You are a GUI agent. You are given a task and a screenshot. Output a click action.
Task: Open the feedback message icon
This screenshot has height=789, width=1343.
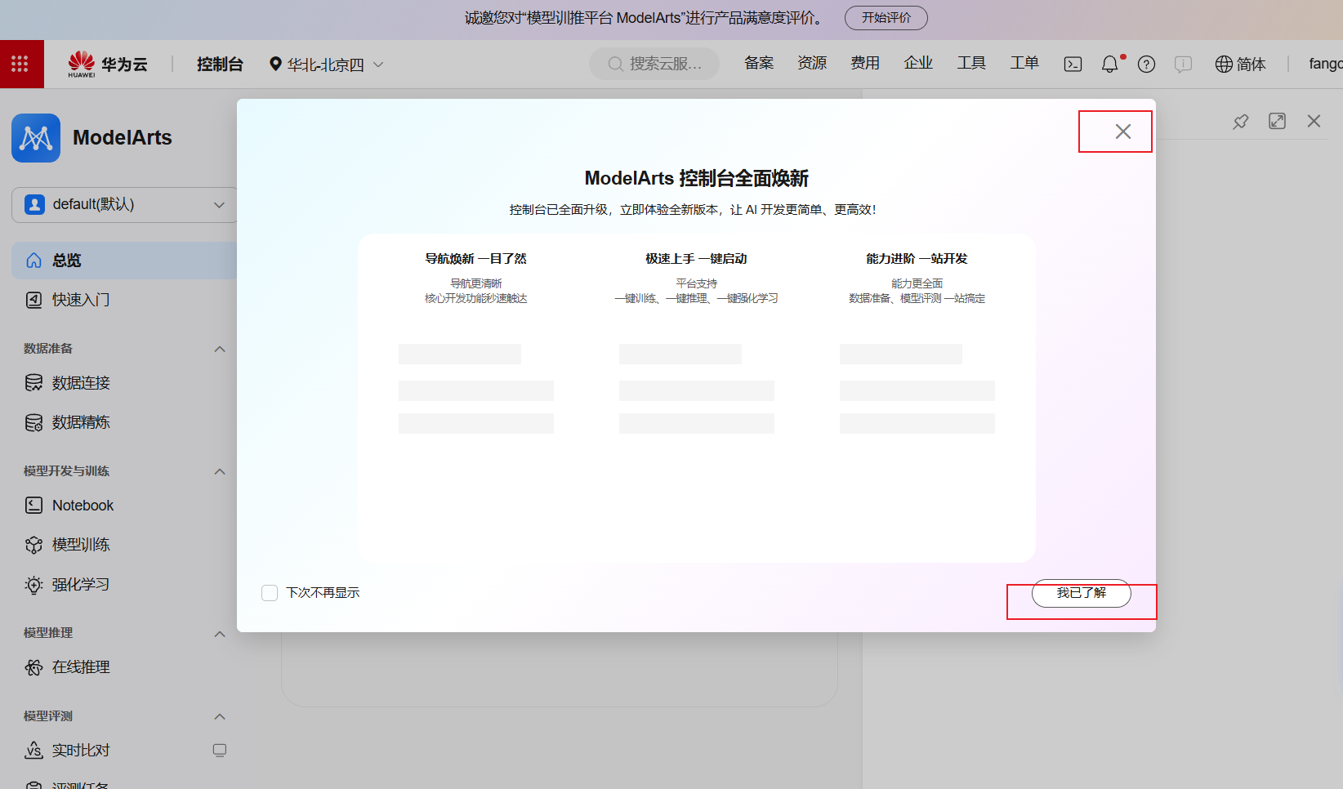click(1183, 64)
